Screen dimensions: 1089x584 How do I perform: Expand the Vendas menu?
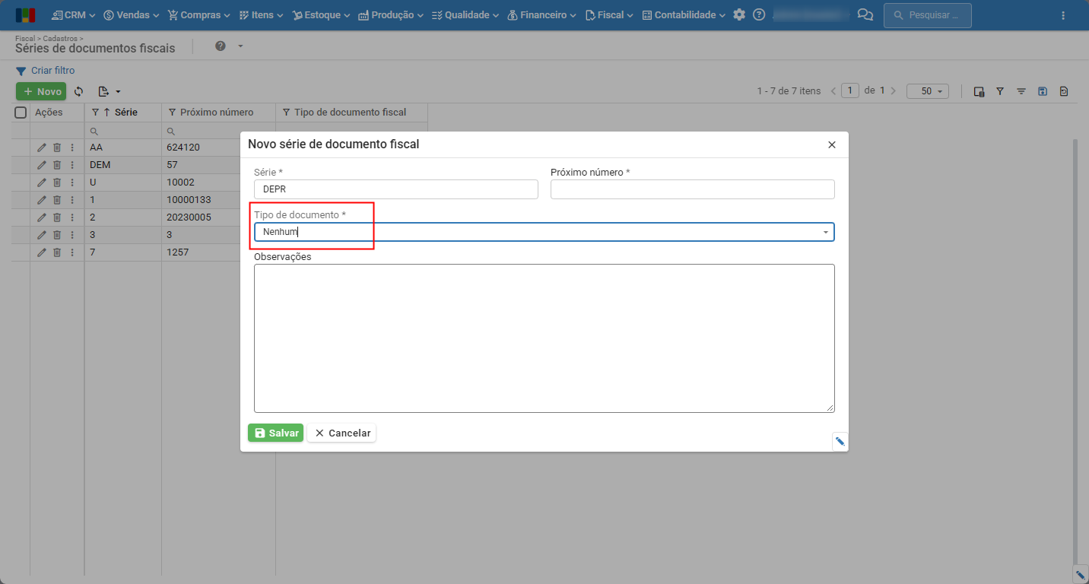[132, 14]
